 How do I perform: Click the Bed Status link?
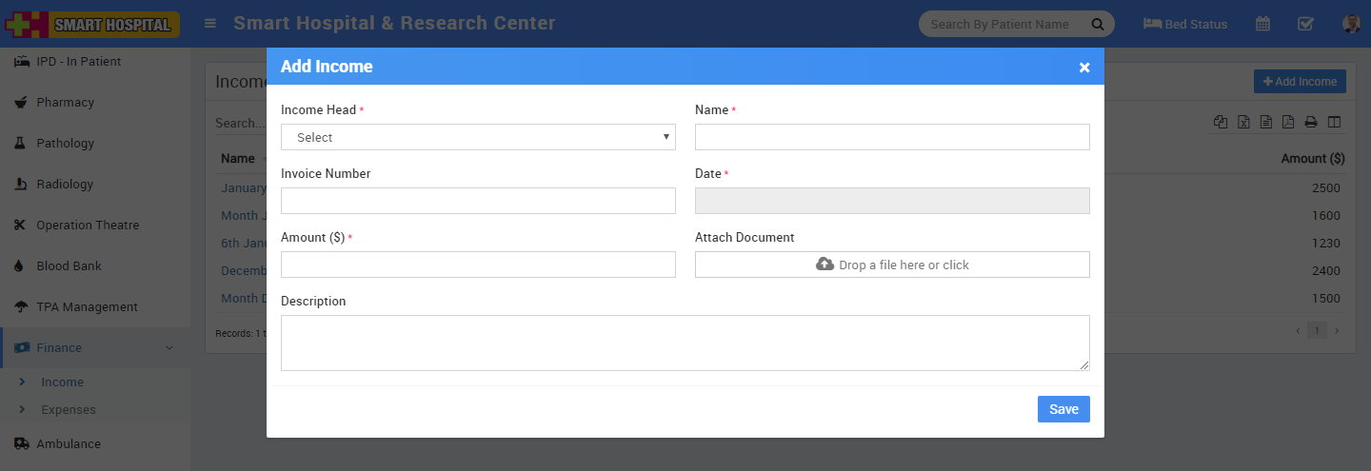click(1185, 24)
